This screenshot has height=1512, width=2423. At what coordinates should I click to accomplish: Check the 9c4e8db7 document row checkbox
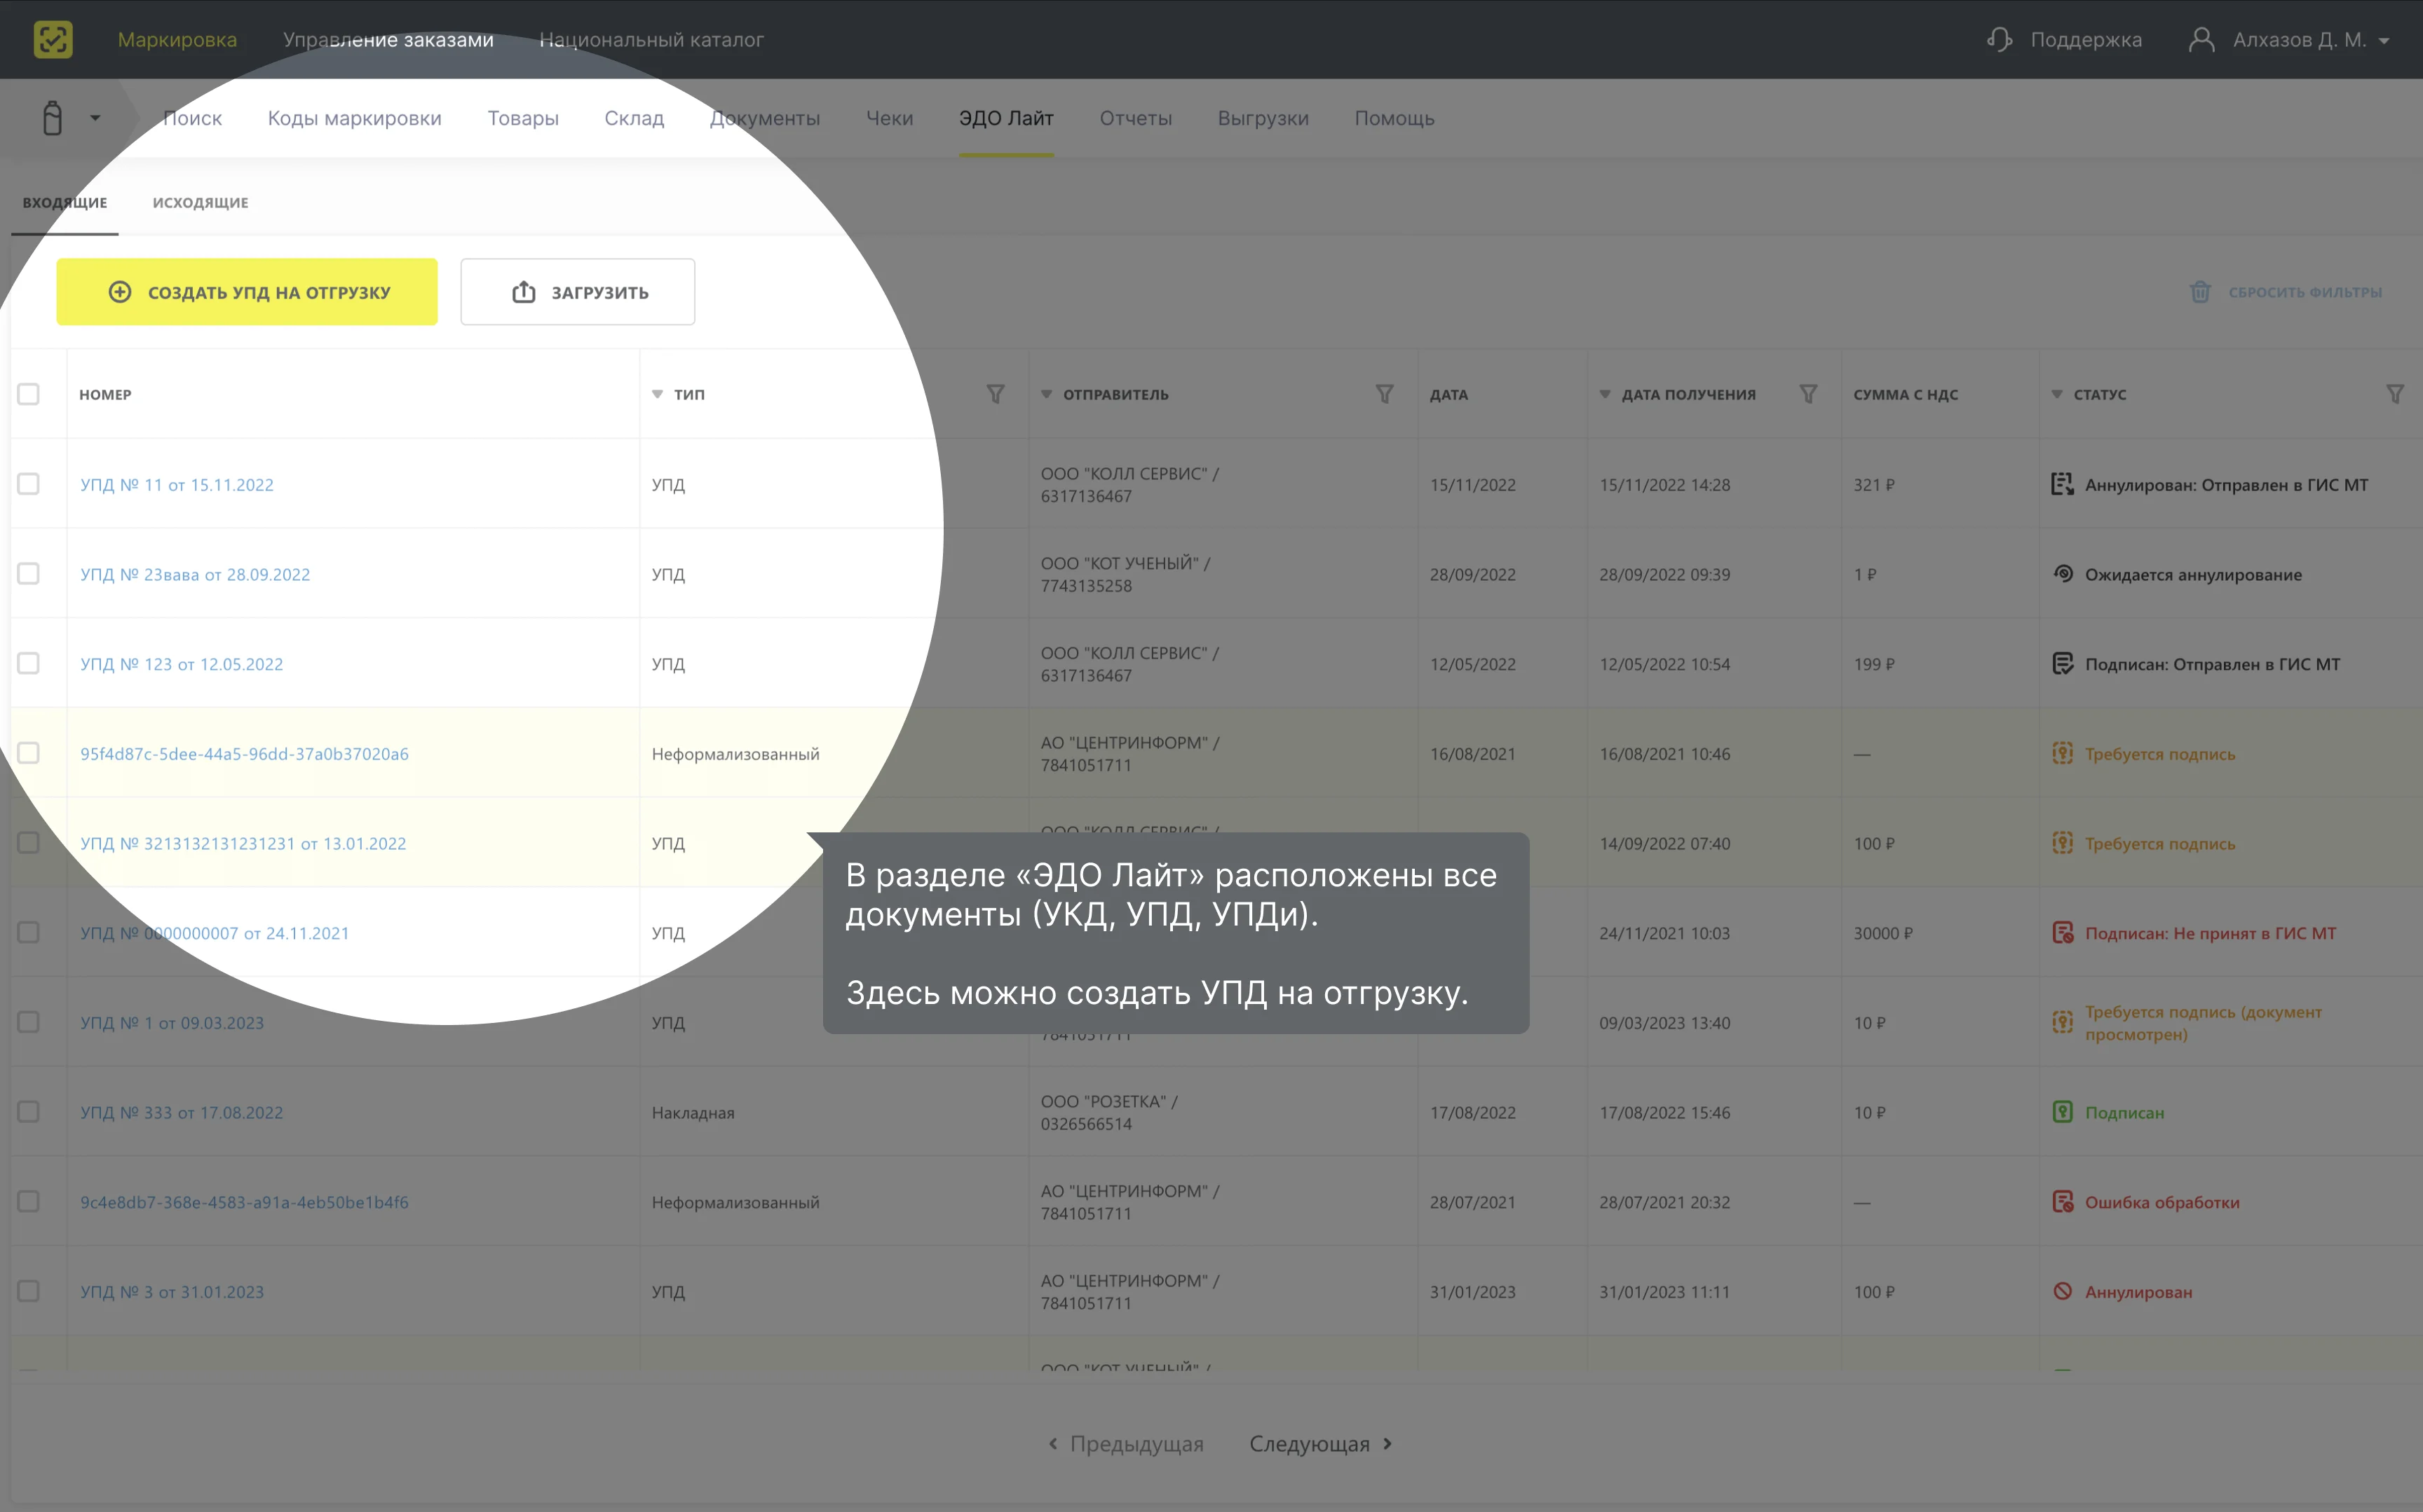click(28, 1201)
